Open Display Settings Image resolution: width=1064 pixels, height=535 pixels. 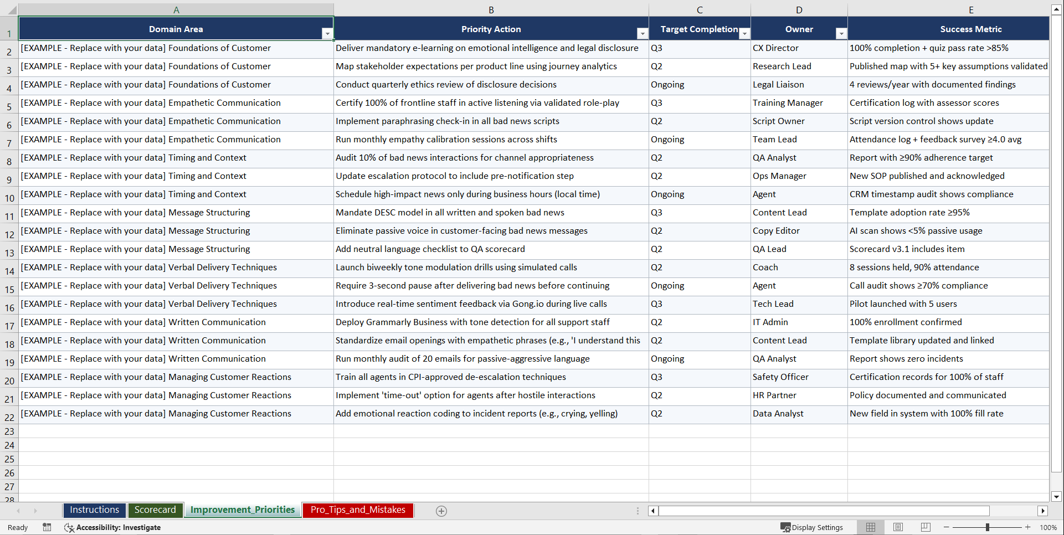[812, 527]
